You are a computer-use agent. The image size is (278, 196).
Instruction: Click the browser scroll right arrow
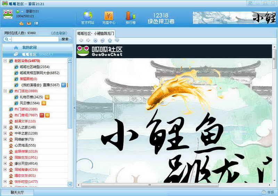[270, 185]
